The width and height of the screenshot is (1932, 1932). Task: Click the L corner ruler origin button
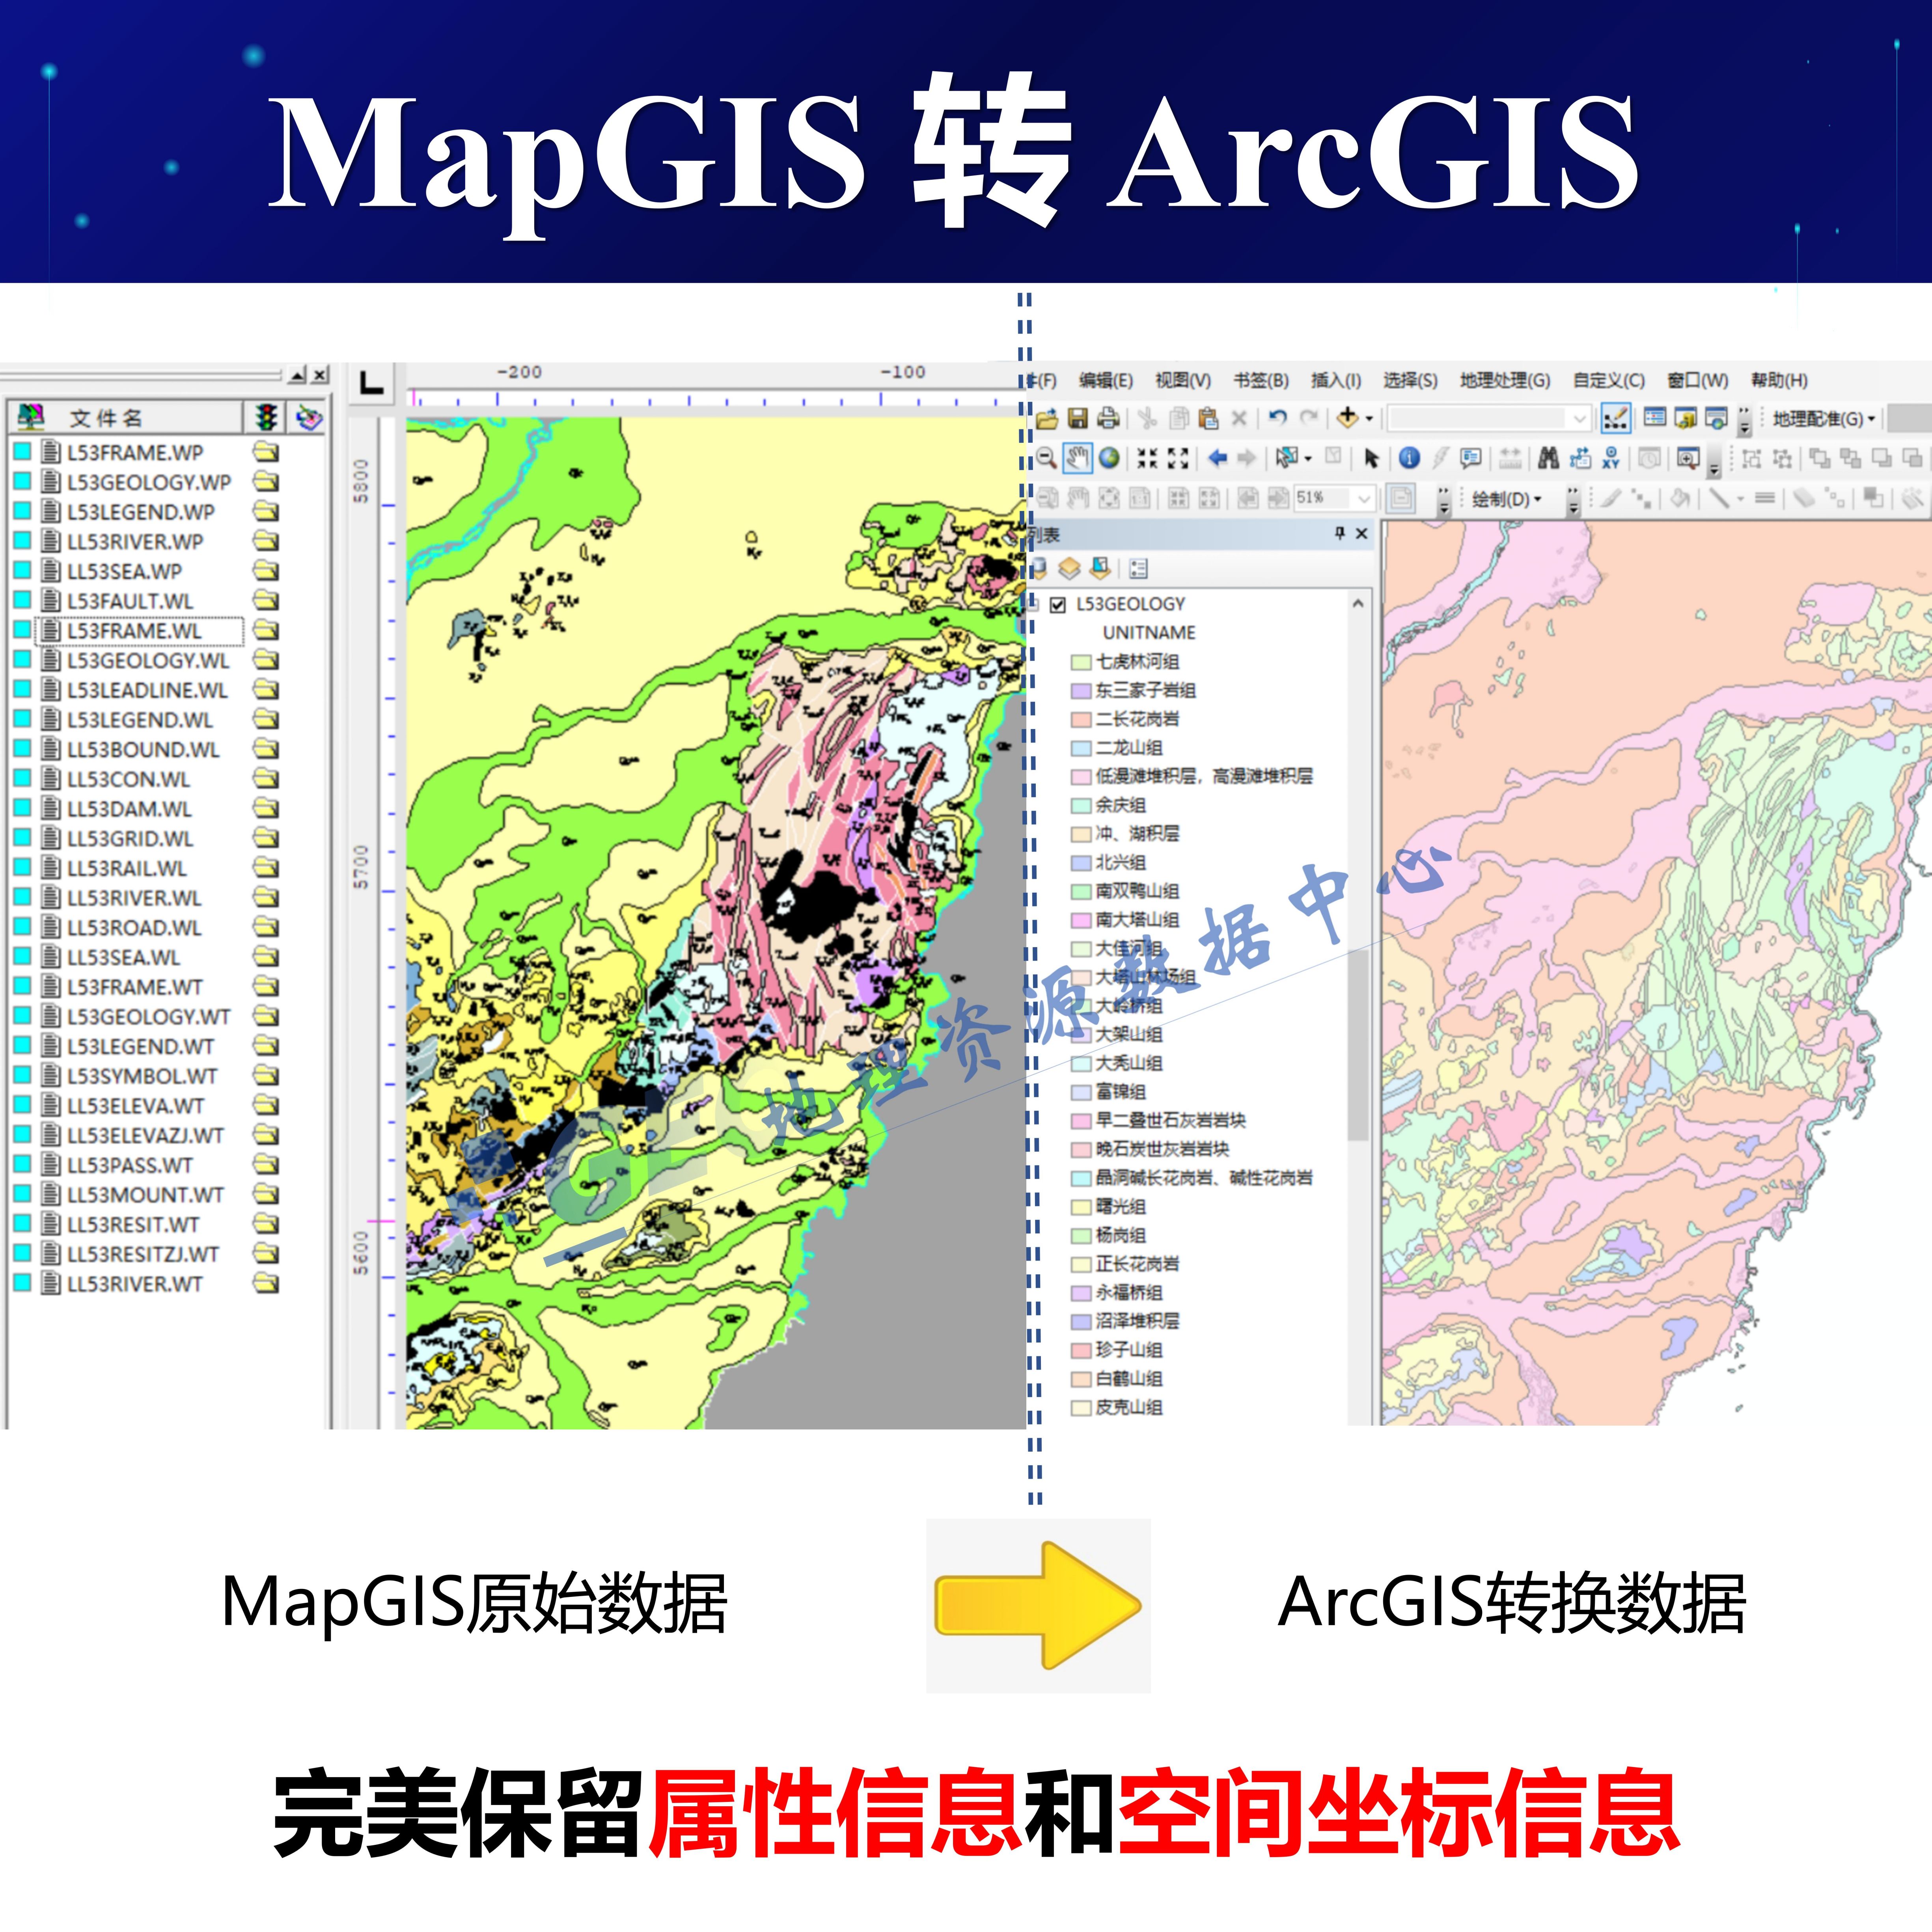click(372, 382)
